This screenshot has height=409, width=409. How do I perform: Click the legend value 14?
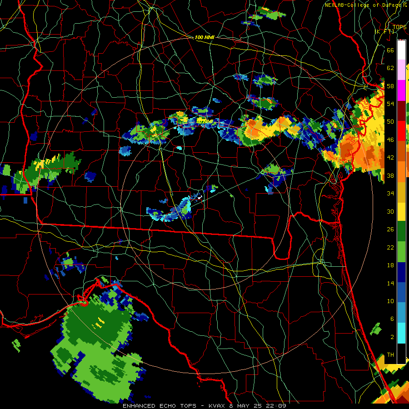tap(390, 283)
